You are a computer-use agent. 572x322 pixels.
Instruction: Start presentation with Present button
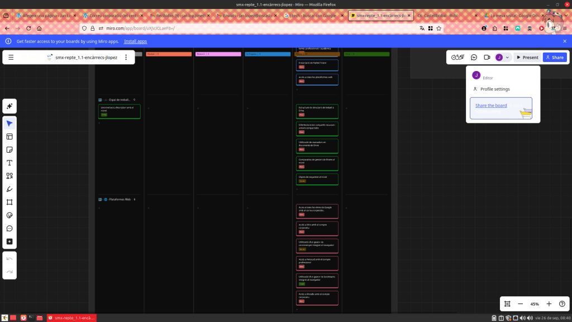[527, 57]
